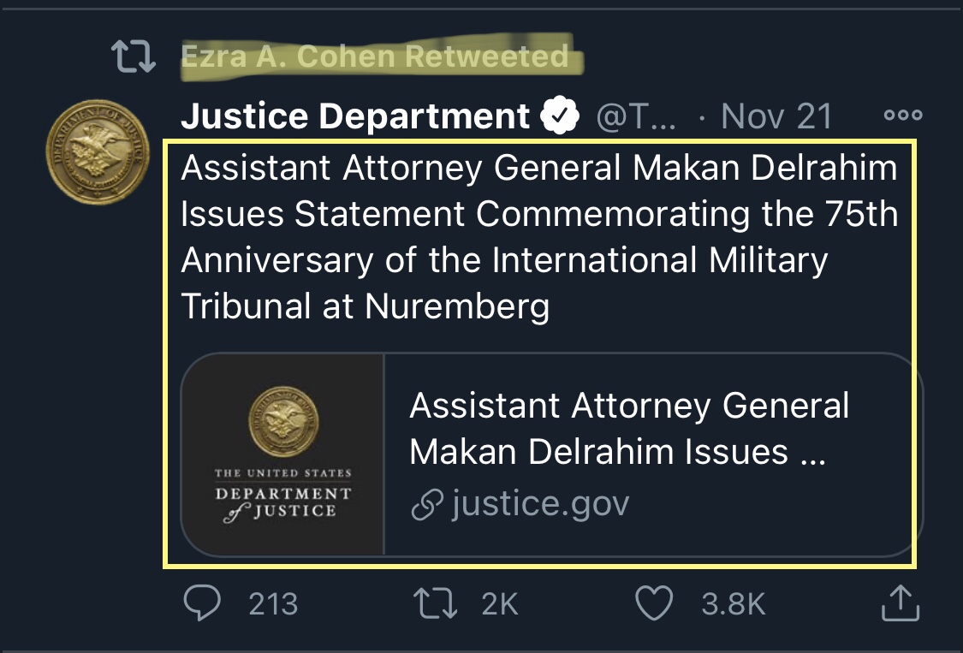Screen dimensions: 963x653
Task: Click the truncated @T... account handle
Action: click(636, 116)
